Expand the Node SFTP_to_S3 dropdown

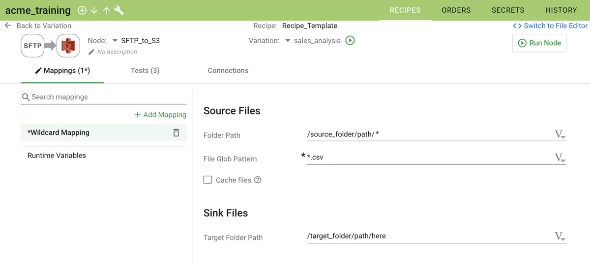click(x=115, y=41)
